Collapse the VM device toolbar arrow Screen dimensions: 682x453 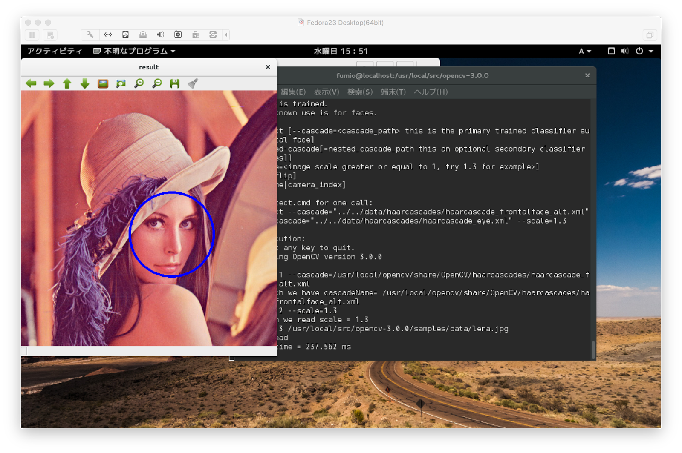(x=226, y=35)
